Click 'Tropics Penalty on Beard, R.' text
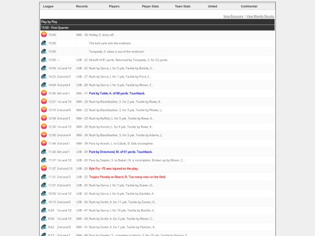This screenshot has height=236, width=315. coord(127,177)
